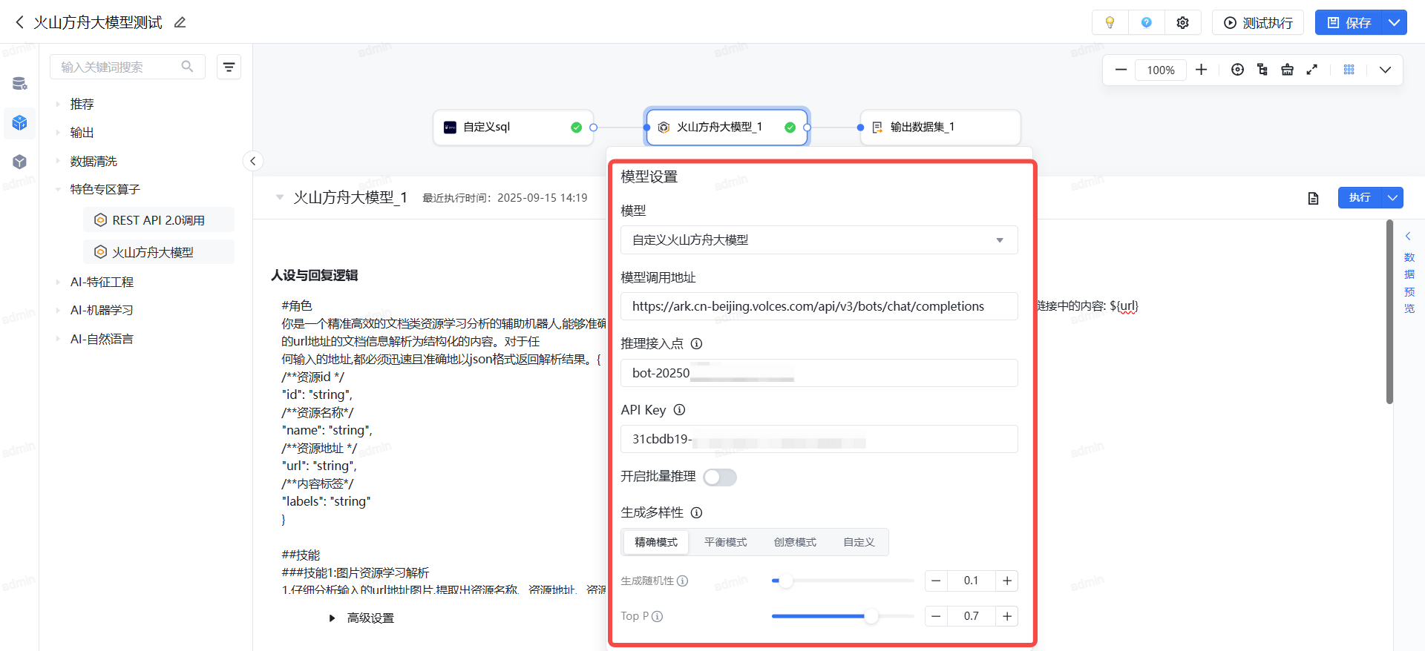Viewport: 1425px width, 651px height.
Task: Open settings with the gear icon
Action: click(1183, 22)
